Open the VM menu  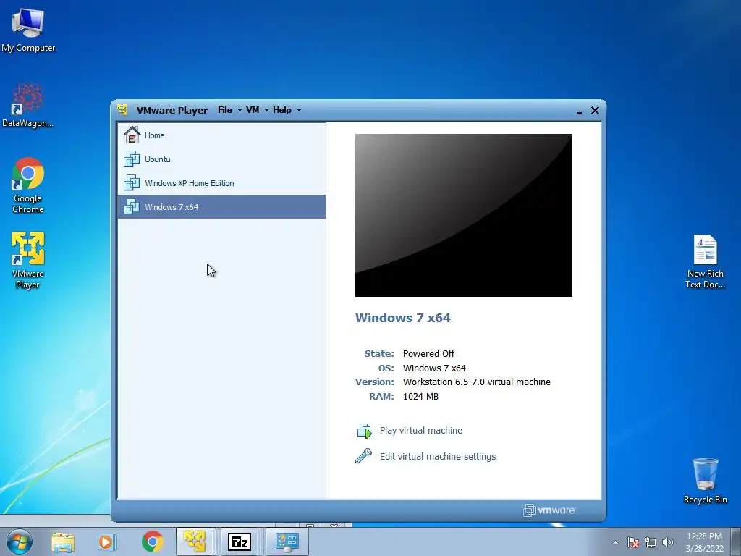pos(253,110)
